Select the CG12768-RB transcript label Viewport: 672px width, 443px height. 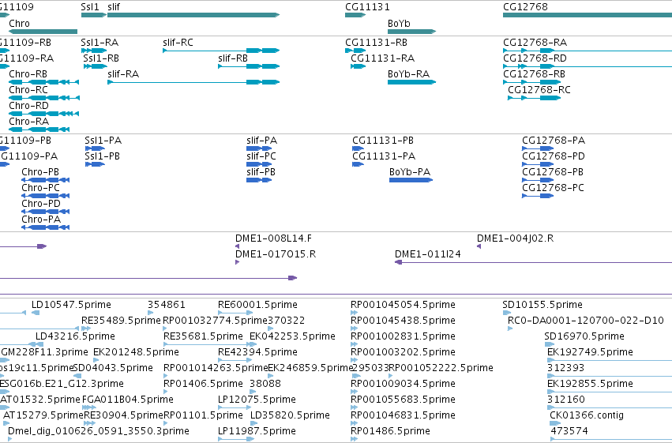pyautogui.click(x=535, y=74)
